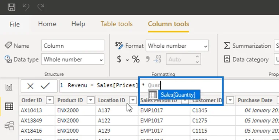The width and height of the screenshot is (279, 140).
Task: Click the Name tag icon
Action: (8, 45)
